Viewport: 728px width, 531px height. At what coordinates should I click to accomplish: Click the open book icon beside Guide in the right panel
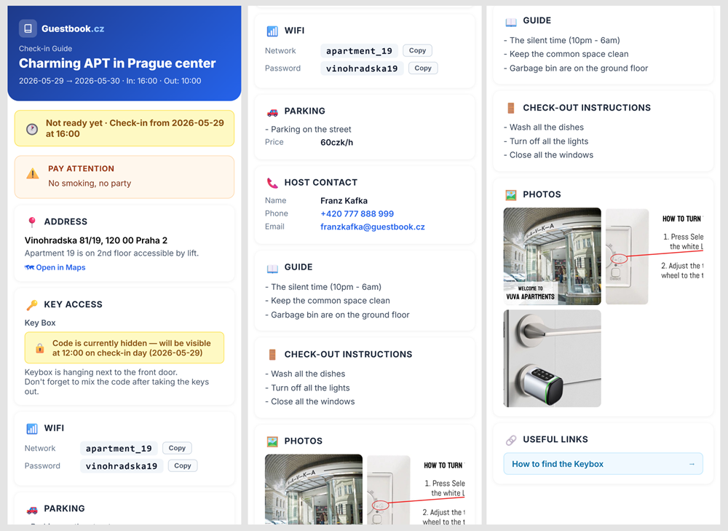point(511,21)
